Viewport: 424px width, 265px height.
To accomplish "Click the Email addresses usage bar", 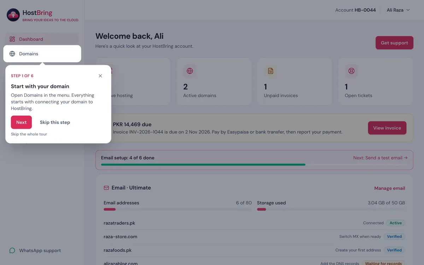I will pyautogui.click(x=178, y=210).
